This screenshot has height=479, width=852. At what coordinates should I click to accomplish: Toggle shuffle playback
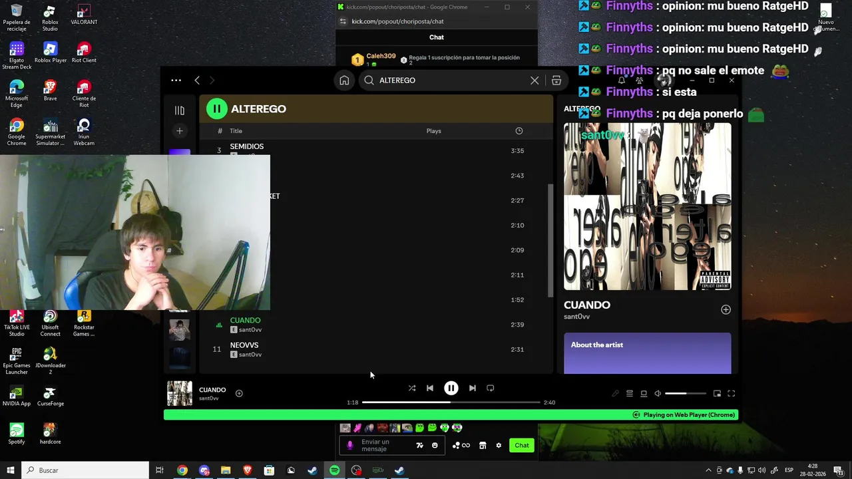412,388
